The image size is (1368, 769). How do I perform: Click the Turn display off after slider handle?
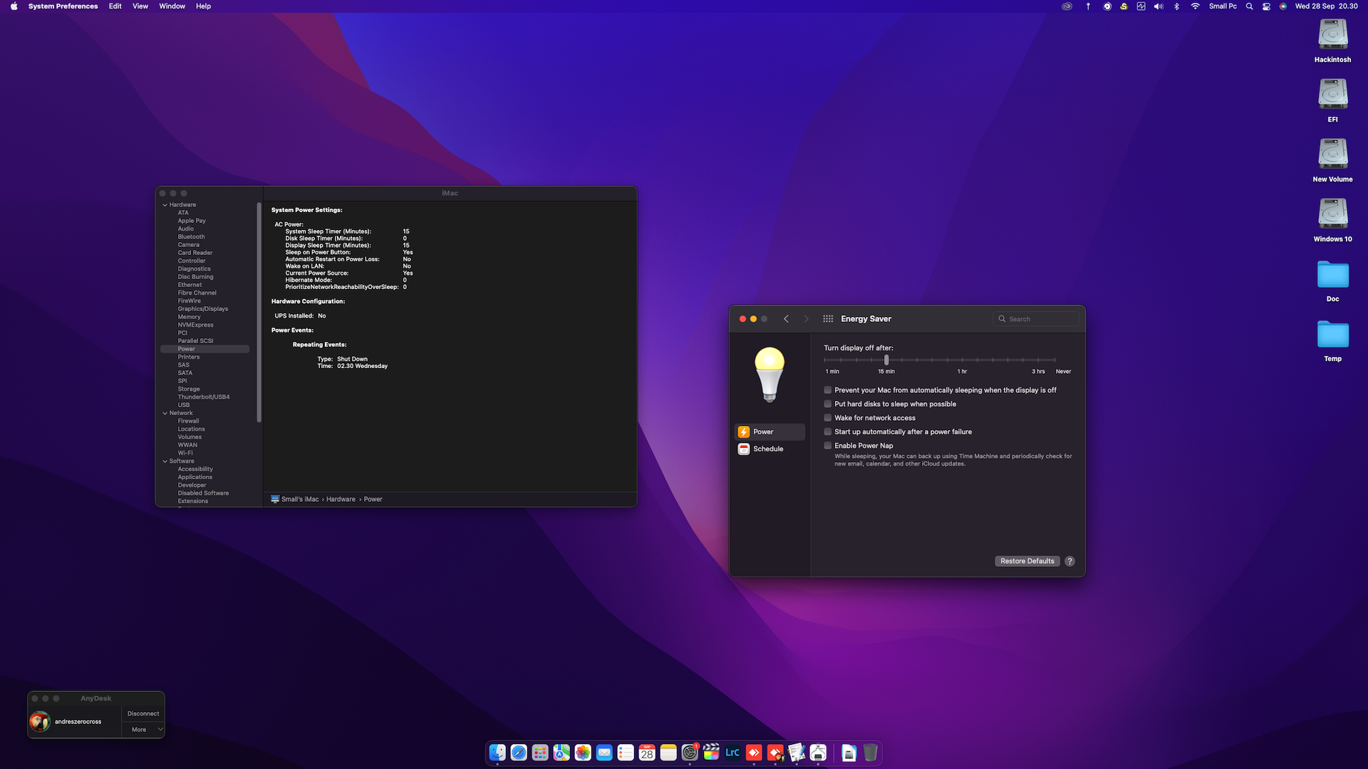point(886,360)
